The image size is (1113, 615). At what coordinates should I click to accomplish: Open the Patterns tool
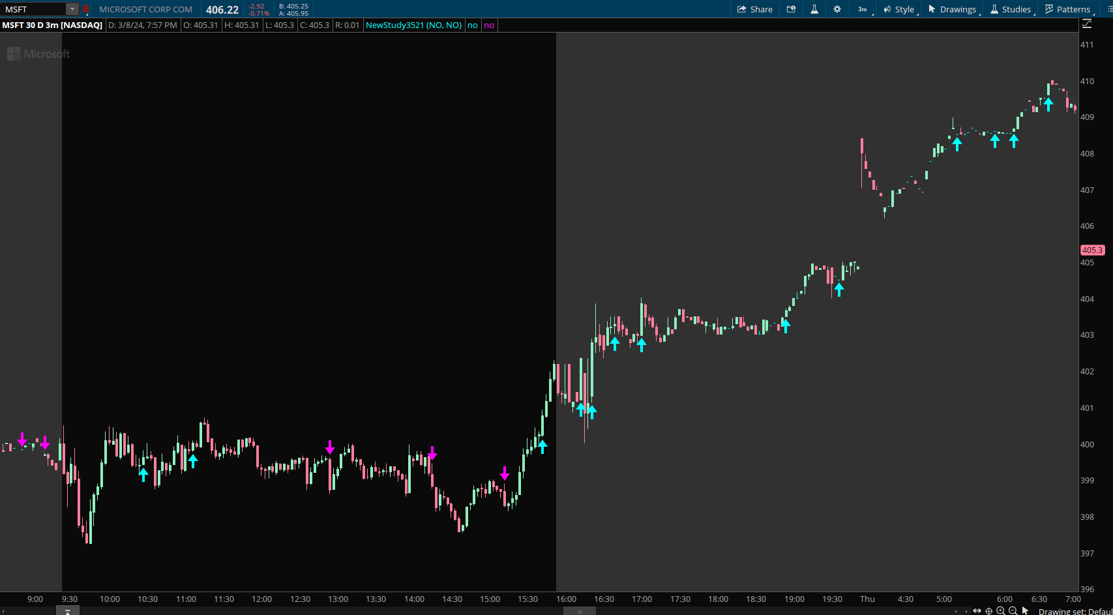1068,9
